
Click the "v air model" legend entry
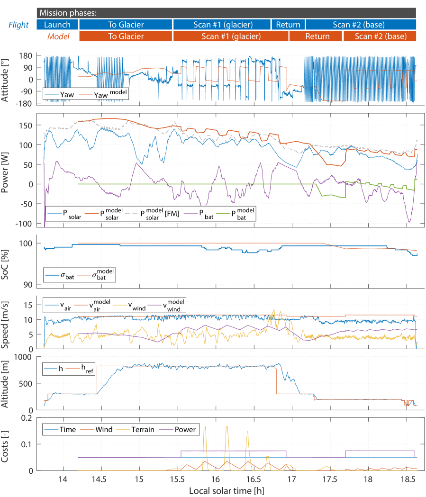click(x=92, y=306)
